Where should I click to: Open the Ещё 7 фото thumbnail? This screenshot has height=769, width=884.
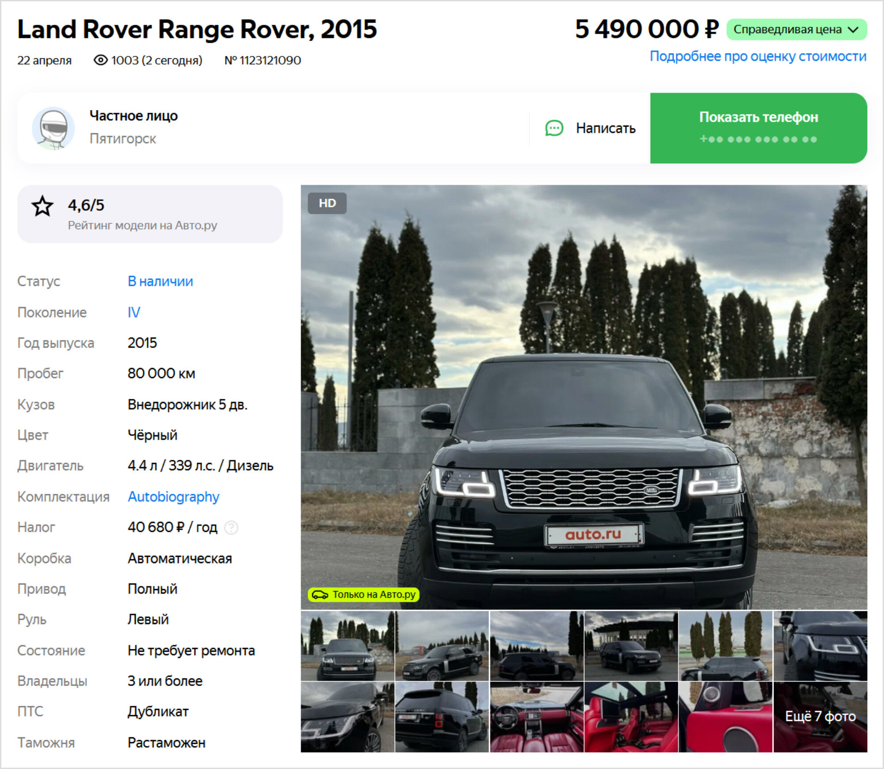tap(820, 717)
